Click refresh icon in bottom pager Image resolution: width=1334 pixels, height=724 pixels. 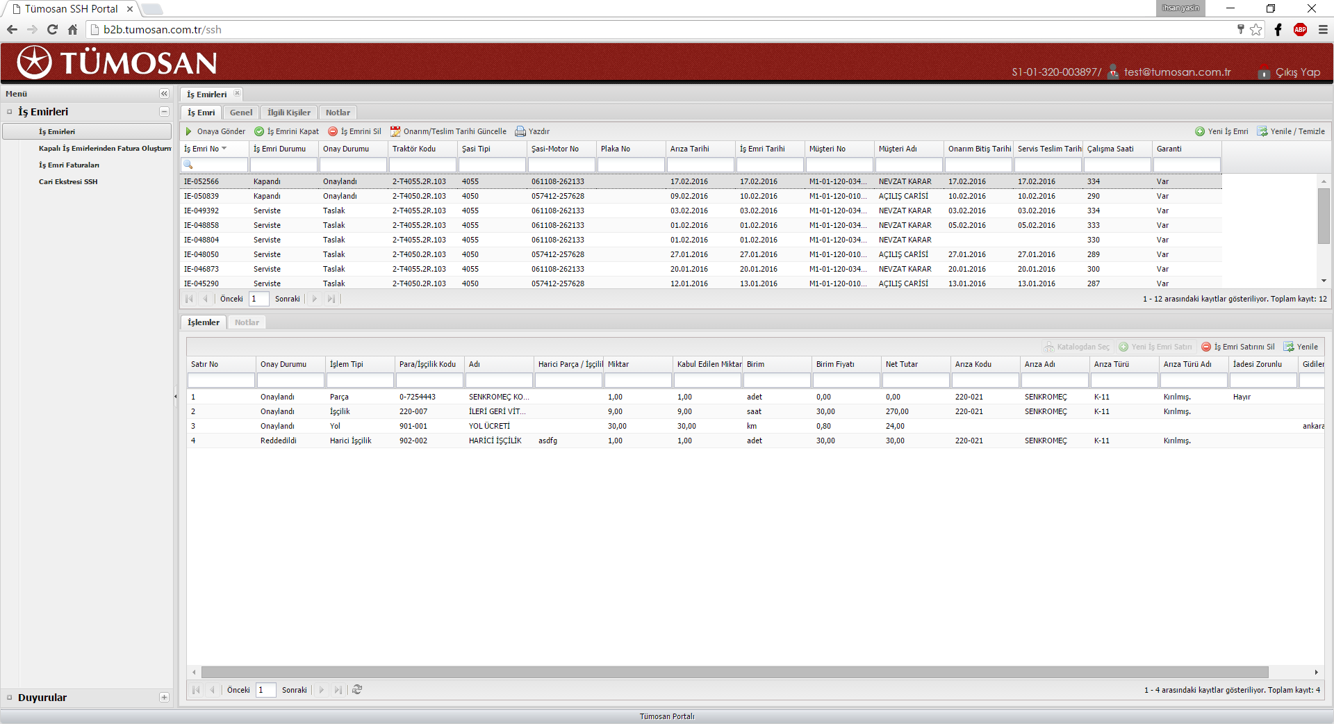click(357, 690)
